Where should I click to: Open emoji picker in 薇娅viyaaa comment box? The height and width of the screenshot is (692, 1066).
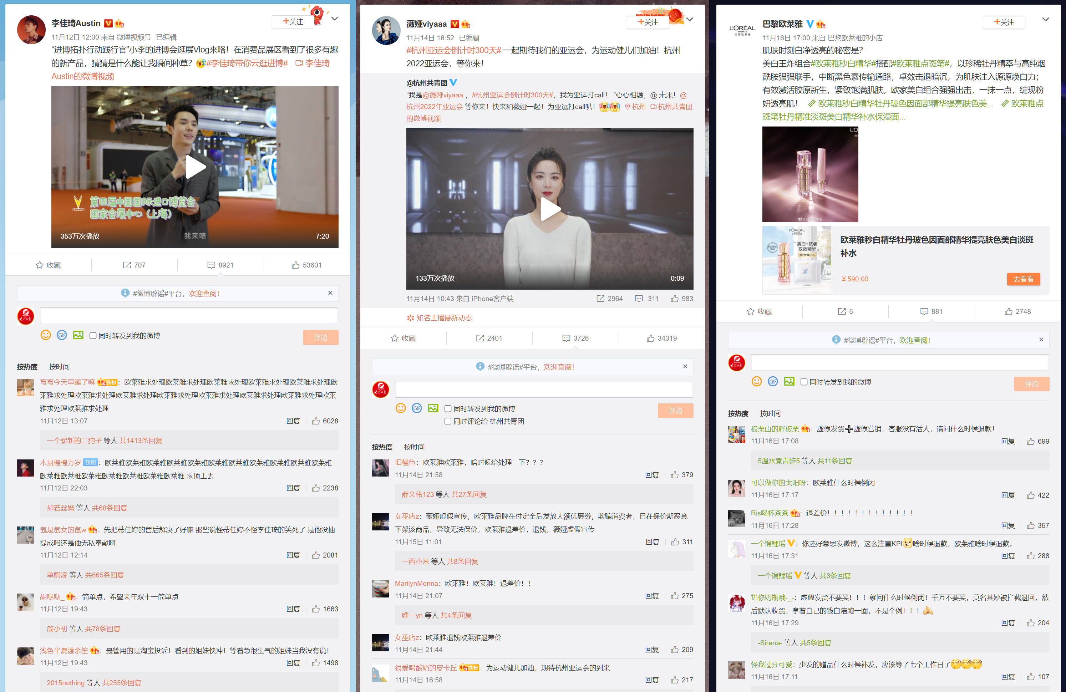click(x=400, y=408)
